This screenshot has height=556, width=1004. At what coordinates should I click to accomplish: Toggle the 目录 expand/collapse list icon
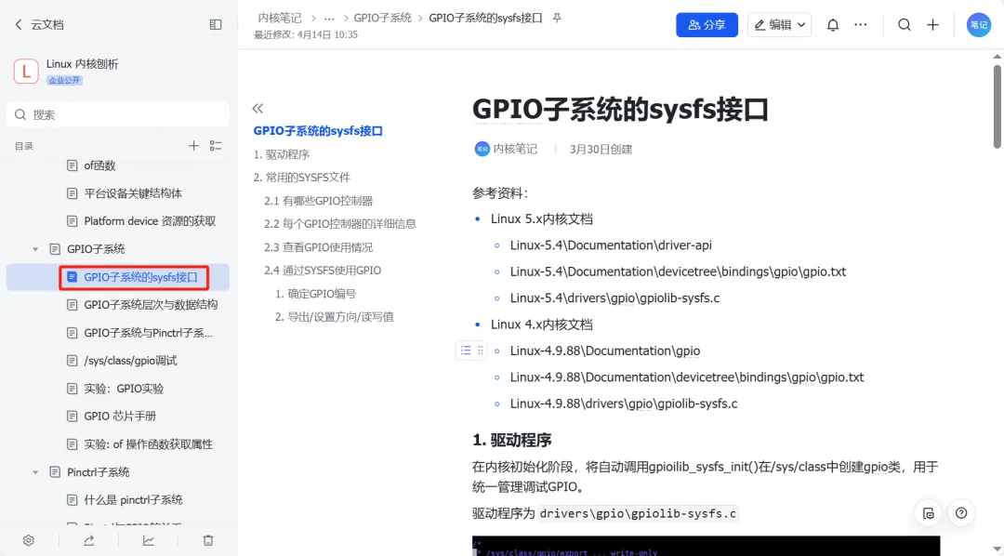coord(216,146)
